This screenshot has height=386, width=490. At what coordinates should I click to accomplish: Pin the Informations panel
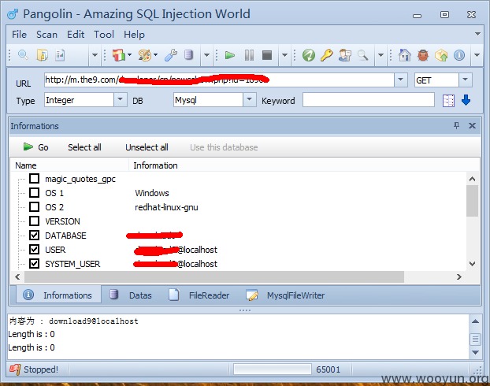tap(457, 125)
